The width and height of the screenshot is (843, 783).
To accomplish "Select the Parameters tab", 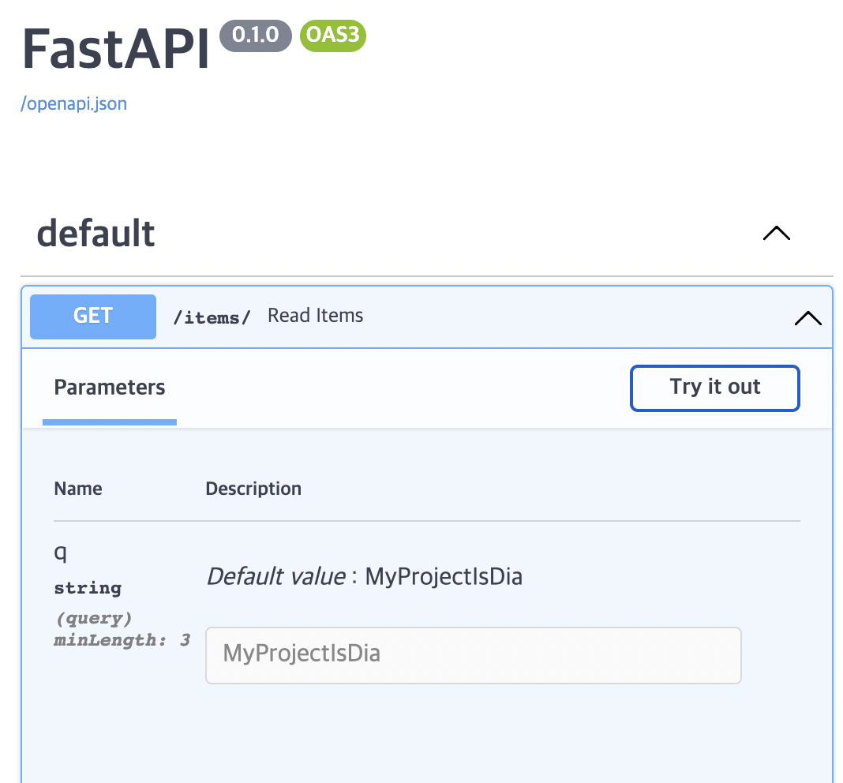I will [109, 388].
